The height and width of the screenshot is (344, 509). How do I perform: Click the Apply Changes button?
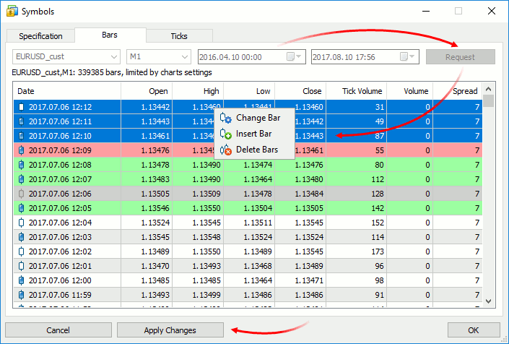(x=170, y=330)
